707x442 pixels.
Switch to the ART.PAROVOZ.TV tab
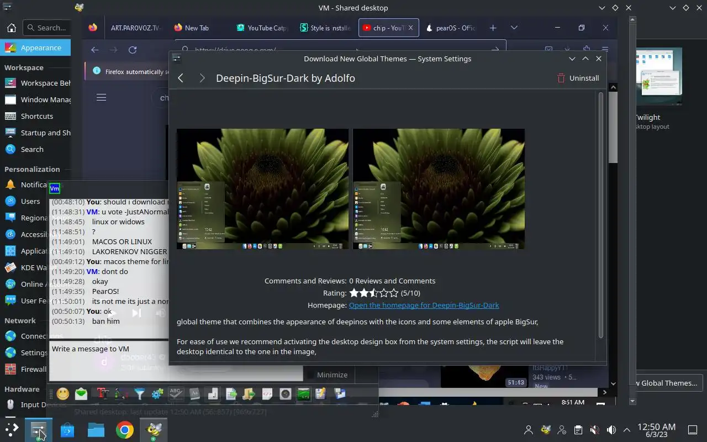click(x=136, y=28)
